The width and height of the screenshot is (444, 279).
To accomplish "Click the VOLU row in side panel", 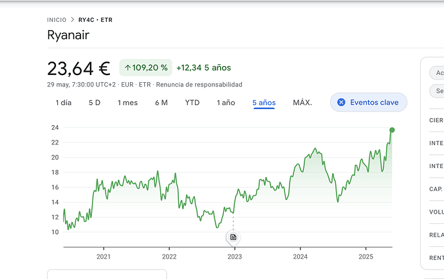I will 436,212.
